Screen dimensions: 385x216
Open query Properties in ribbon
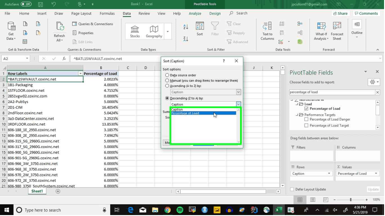coord(83,33)
